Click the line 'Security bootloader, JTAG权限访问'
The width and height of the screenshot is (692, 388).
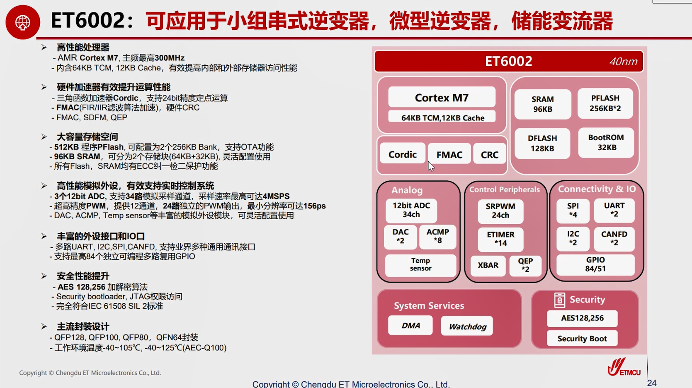pos(117,297)
